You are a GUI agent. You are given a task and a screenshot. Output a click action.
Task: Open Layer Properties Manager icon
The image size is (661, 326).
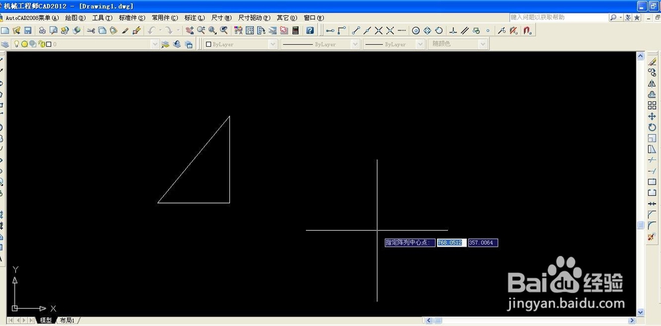pyautogui.click(x=5, y=44)
